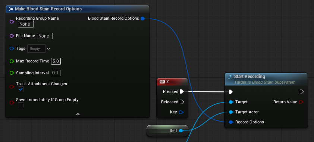Click Start Recording output execution pin
The image size is (314, 142).
(302, 92)
